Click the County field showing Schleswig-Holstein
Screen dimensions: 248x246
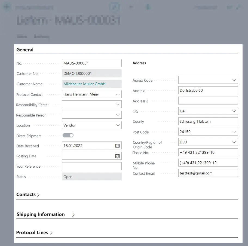(x=208, y=121)
